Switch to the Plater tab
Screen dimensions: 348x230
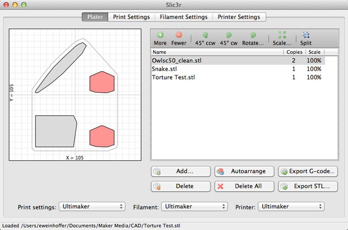pyautogui.click(x=95, y=17)
